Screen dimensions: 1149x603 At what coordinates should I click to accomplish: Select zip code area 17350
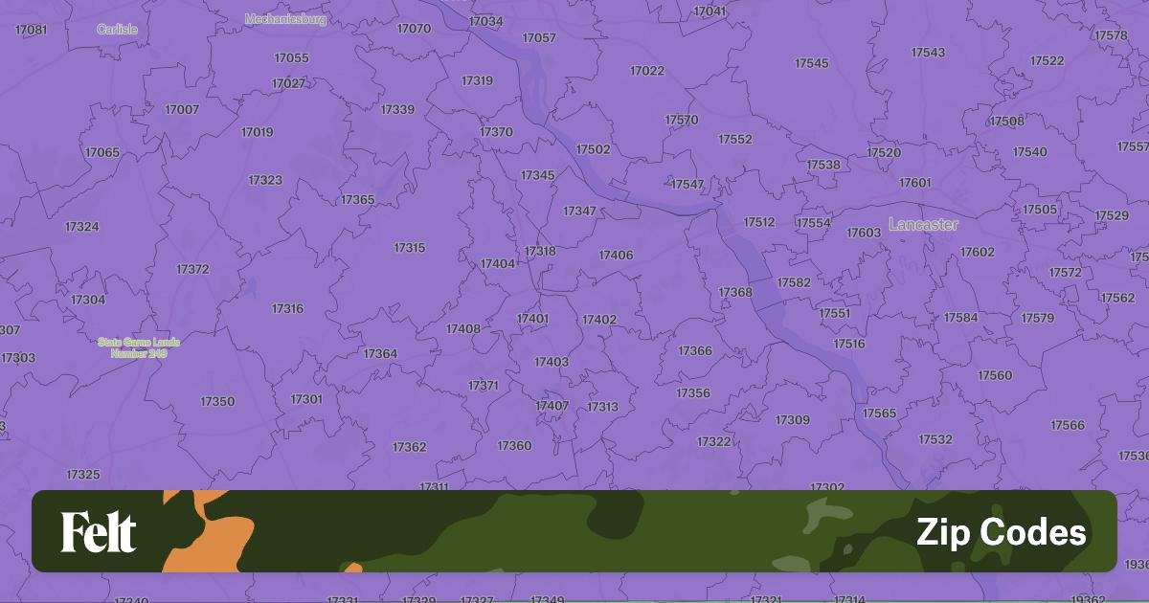tap(217, 401)
